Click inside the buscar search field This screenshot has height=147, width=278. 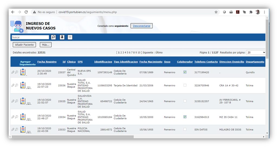pos(30,37)
